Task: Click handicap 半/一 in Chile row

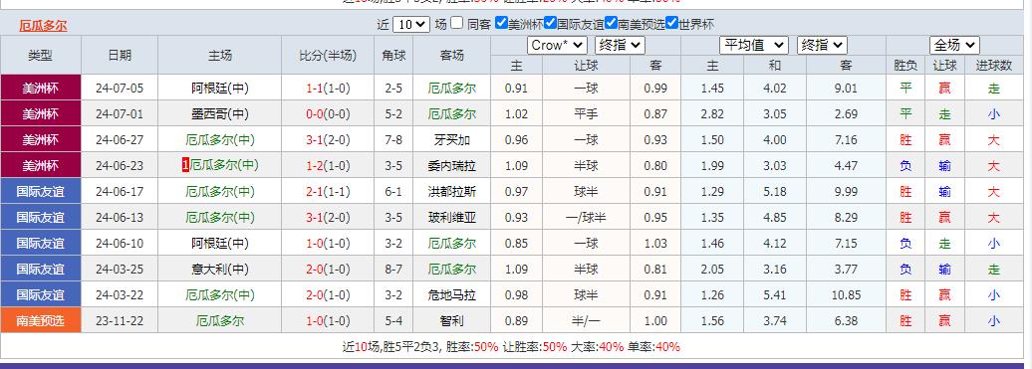Action: pyautogui.click(x=586, y=321)
